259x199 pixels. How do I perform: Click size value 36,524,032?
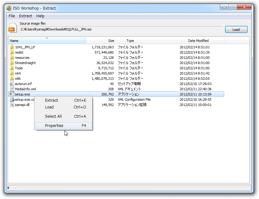[x=105, y=63]
